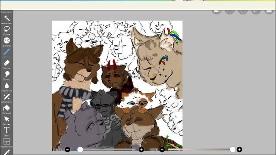276x155 pixels.
Task: Click the opacity slider handle
Action: [x=232, y=149]
